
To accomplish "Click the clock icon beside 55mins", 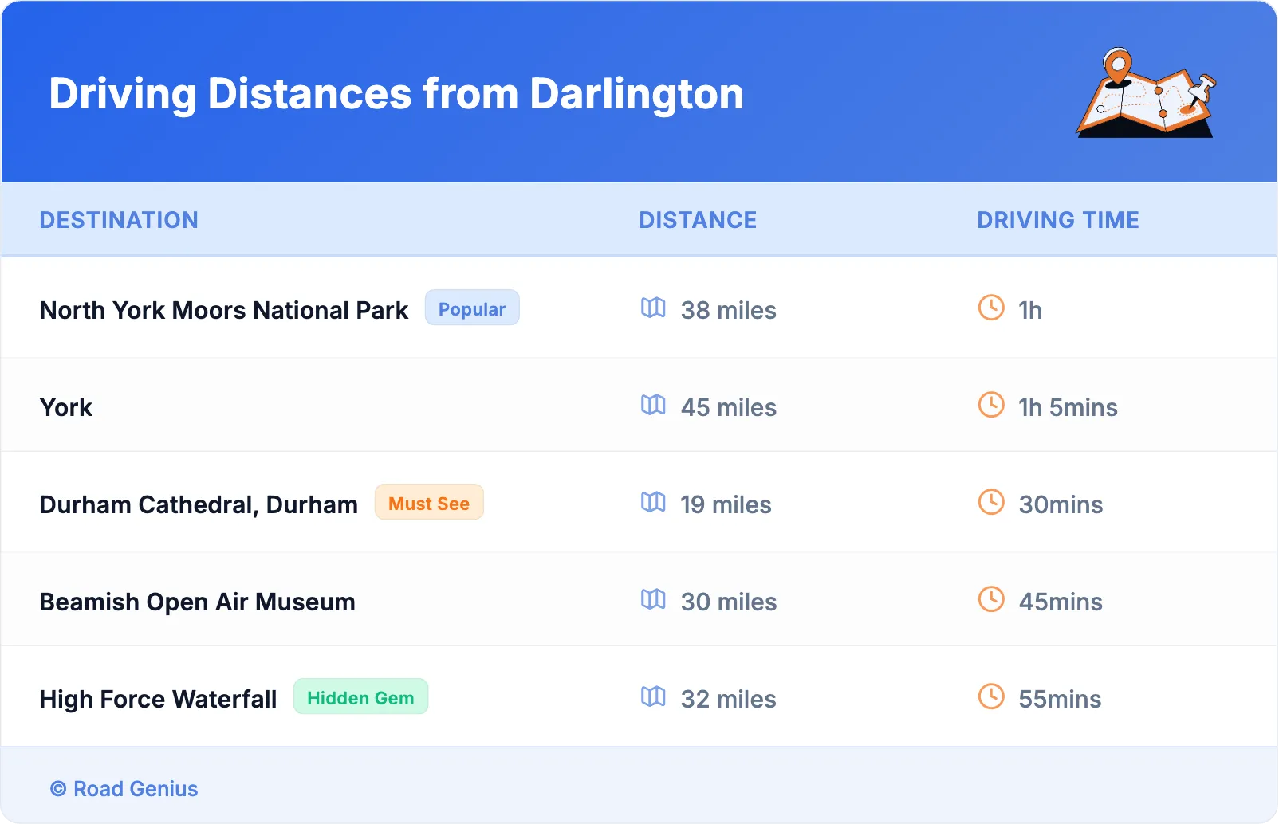I will 991,696.
